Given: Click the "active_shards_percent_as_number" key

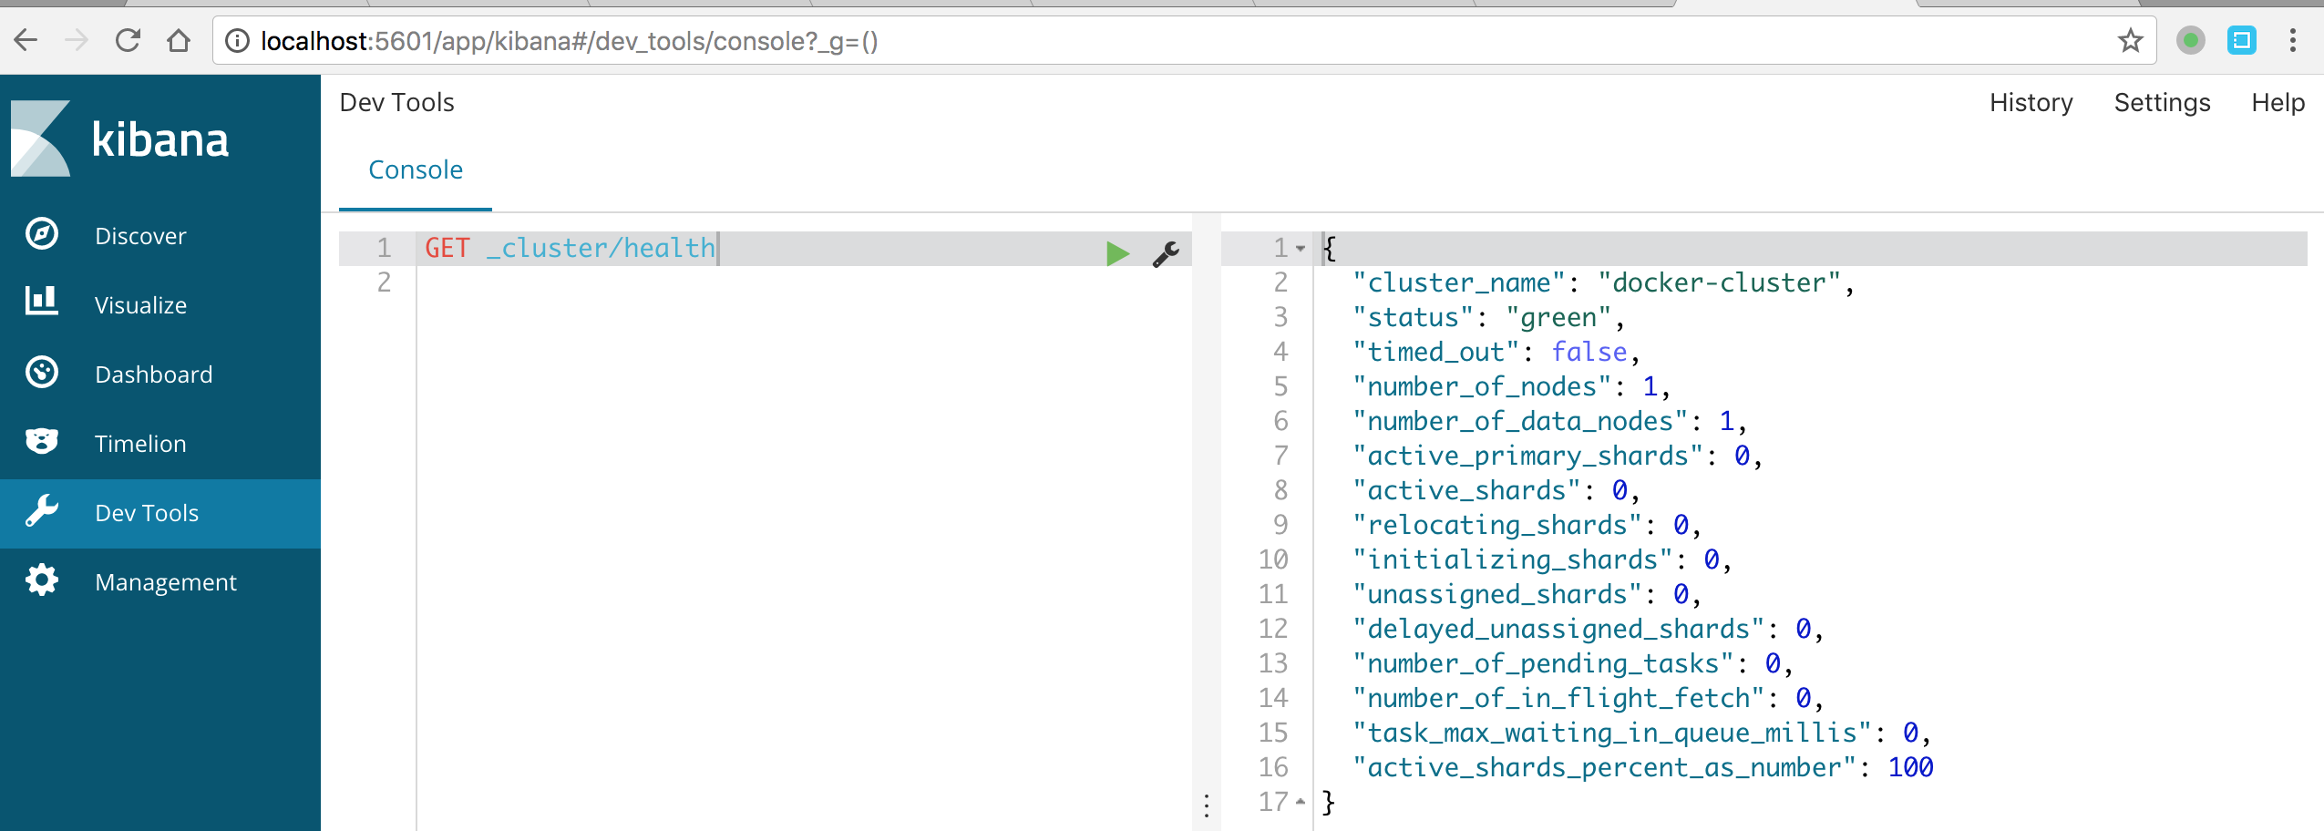Looking at the screenshot, I should click(1604, 768).
